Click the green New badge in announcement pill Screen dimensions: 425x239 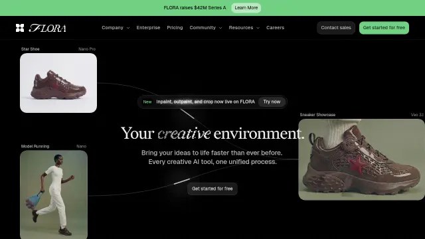(147, 102)
